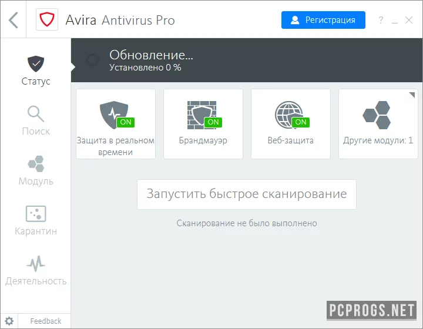Click the Установлено 0 % text
The height and width of the screenshot is (329, 423).
[x=145, y=68]
